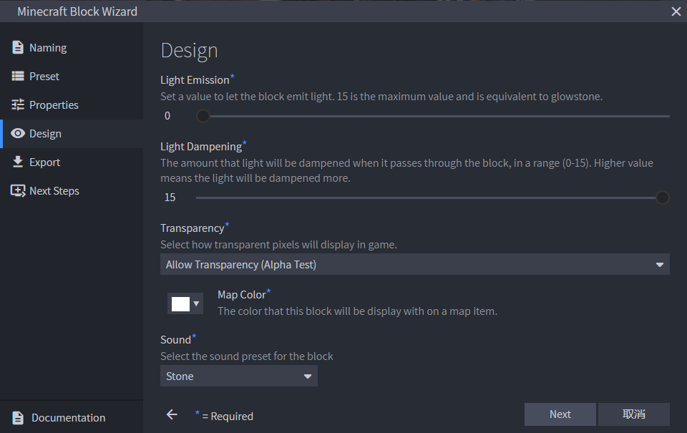Expand the Transparency dropdown arrow
The width and height of the screenshot is (687, 433).
point(659,265)
